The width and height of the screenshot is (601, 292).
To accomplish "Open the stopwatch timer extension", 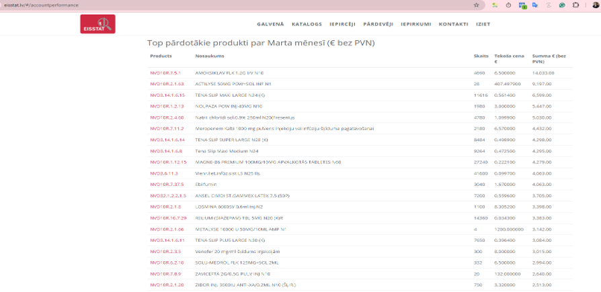I will tap(509, 5).
